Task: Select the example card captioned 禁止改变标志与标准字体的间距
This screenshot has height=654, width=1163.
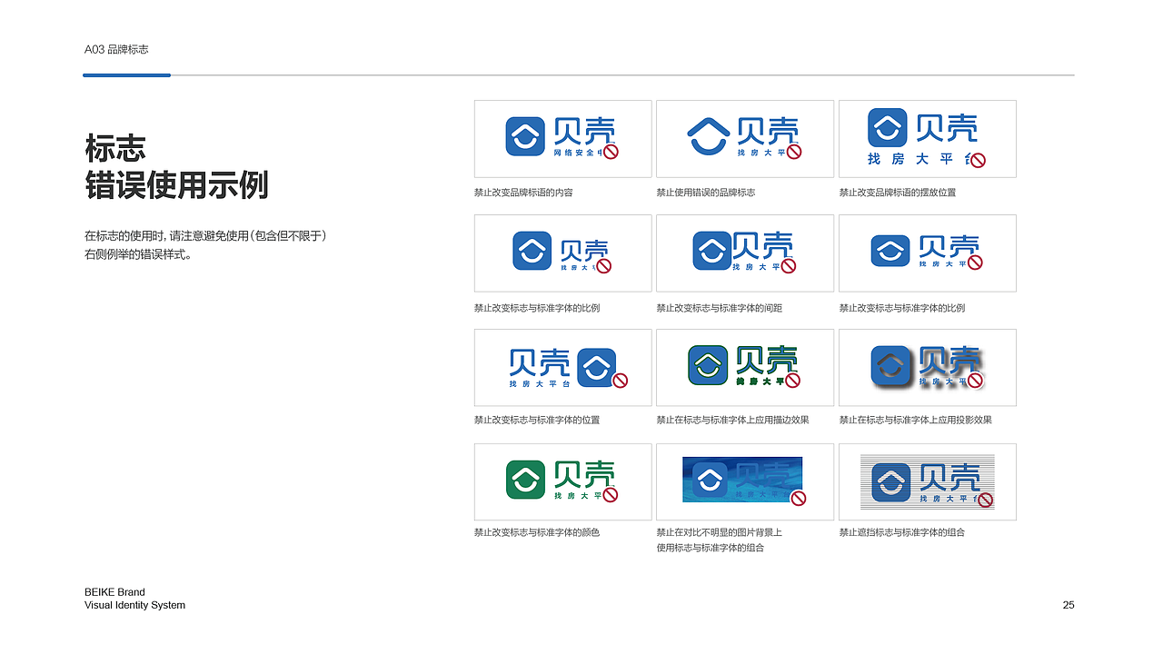Action: (745, 253)
